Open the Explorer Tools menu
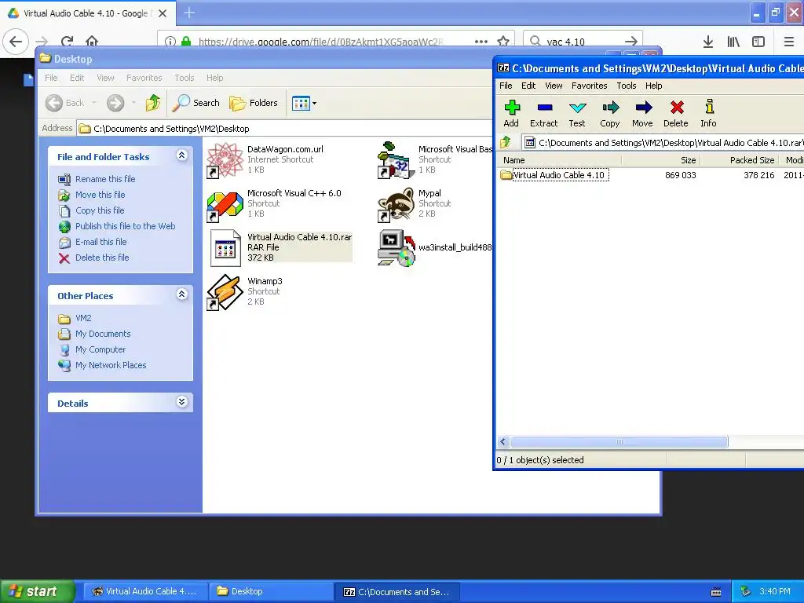This screenshot has height=603, width=804. coord(184,78)
